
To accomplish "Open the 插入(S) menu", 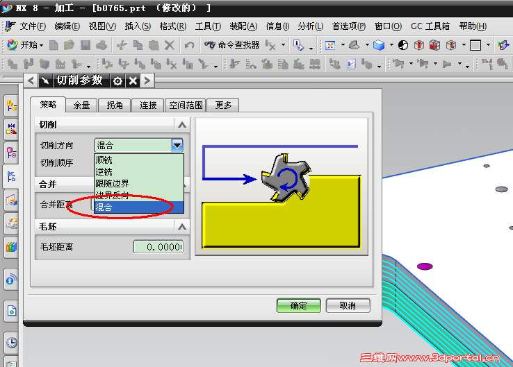I will pyautogui.click(x=138, y=26).
